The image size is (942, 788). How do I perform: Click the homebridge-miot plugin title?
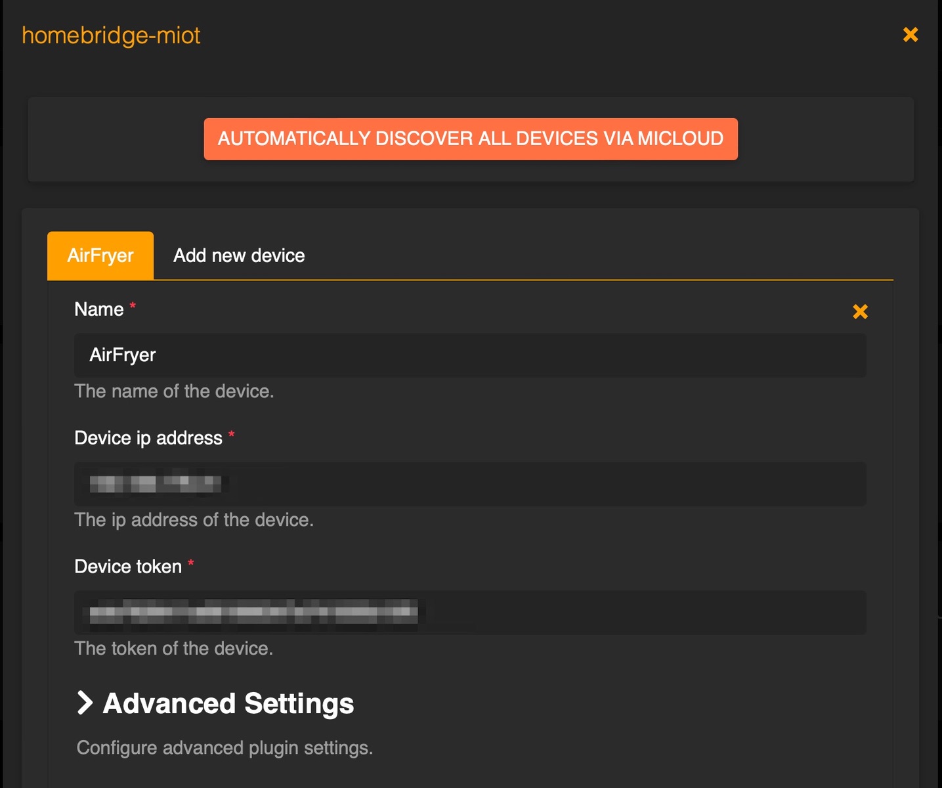111,35
